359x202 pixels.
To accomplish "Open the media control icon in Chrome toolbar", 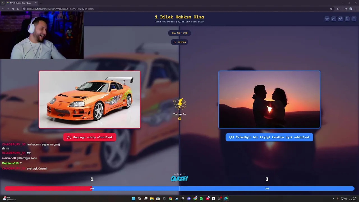I will [346, 9].
